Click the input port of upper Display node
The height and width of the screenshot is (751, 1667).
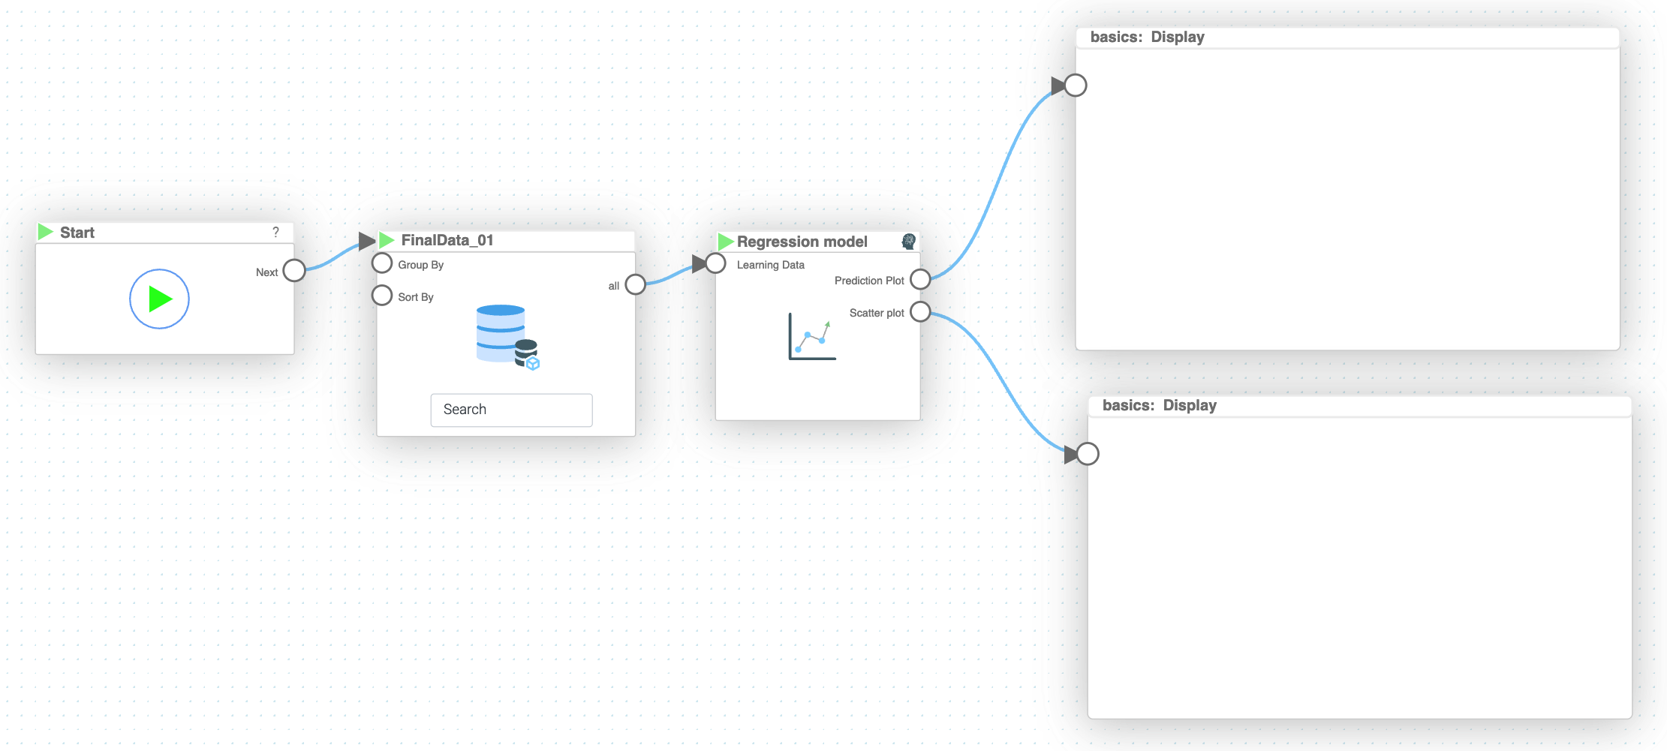click(1076, 86)
